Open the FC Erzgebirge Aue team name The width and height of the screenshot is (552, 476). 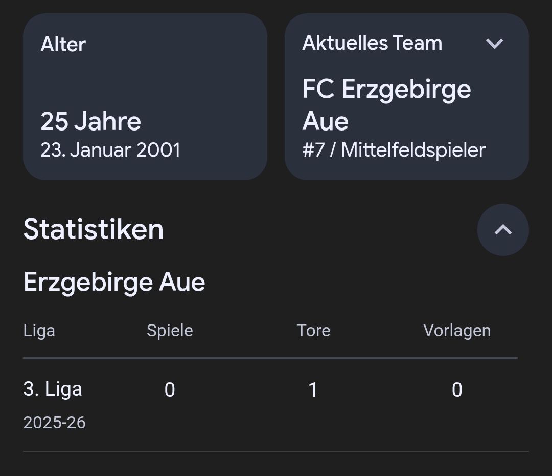click(386, 104)
